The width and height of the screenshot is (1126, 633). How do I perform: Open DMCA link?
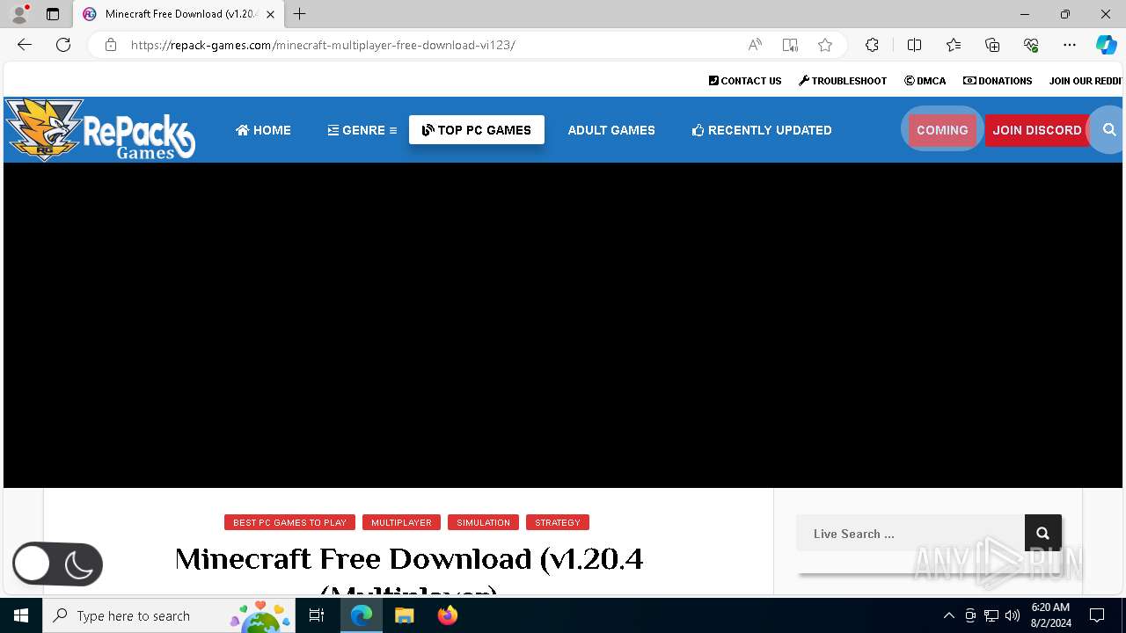tap(925, 81)
